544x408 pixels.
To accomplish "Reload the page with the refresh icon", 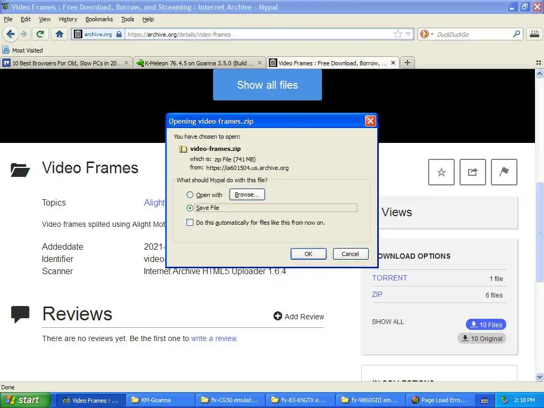I will 40,34.
